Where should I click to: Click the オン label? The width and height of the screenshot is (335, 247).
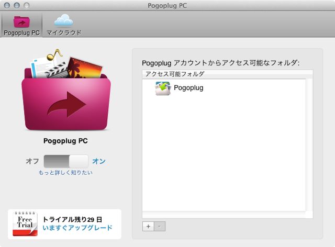click(x=99, y=161)
